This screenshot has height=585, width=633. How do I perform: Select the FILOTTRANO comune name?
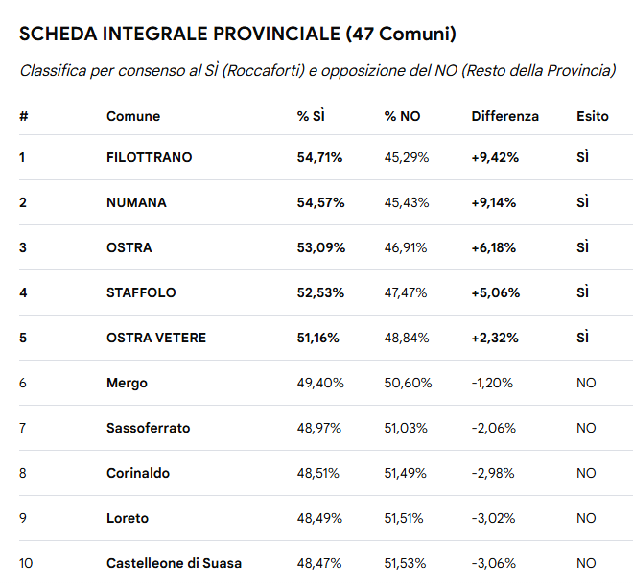point(149,157)
